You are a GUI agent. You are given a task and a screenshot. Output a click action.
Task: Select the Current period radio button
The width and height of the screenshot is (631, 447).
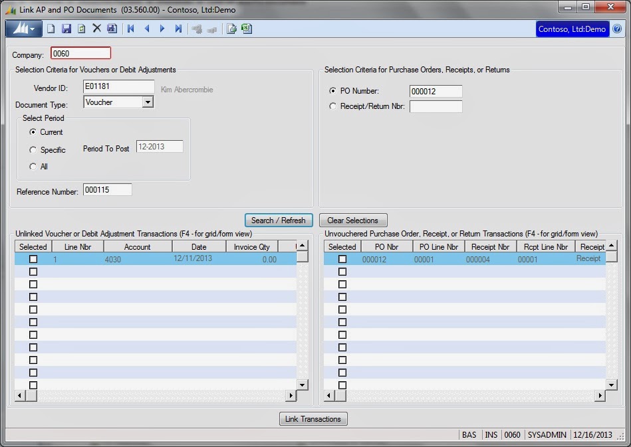tap(33, 132)
